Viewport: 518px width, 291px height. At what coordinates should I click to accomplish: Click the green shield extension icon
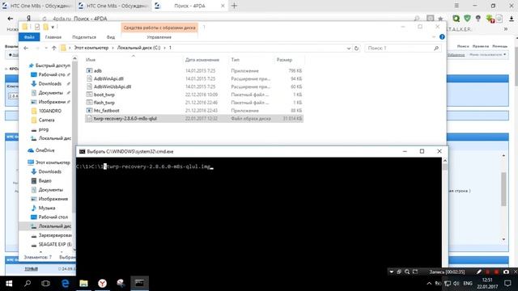click(467, 19)
